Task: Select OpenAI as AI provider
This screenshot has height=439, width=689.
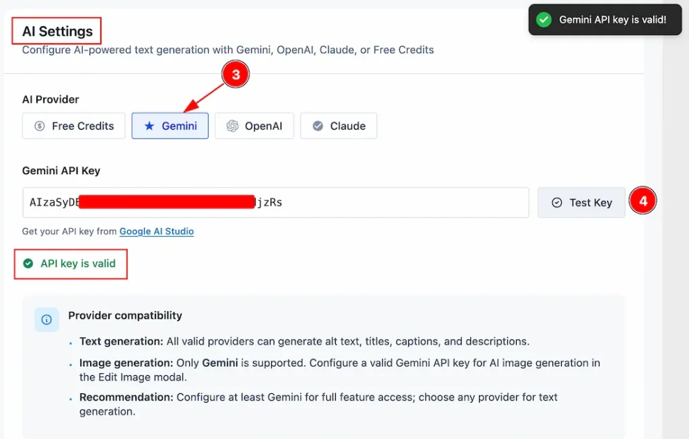Action: 254,126
